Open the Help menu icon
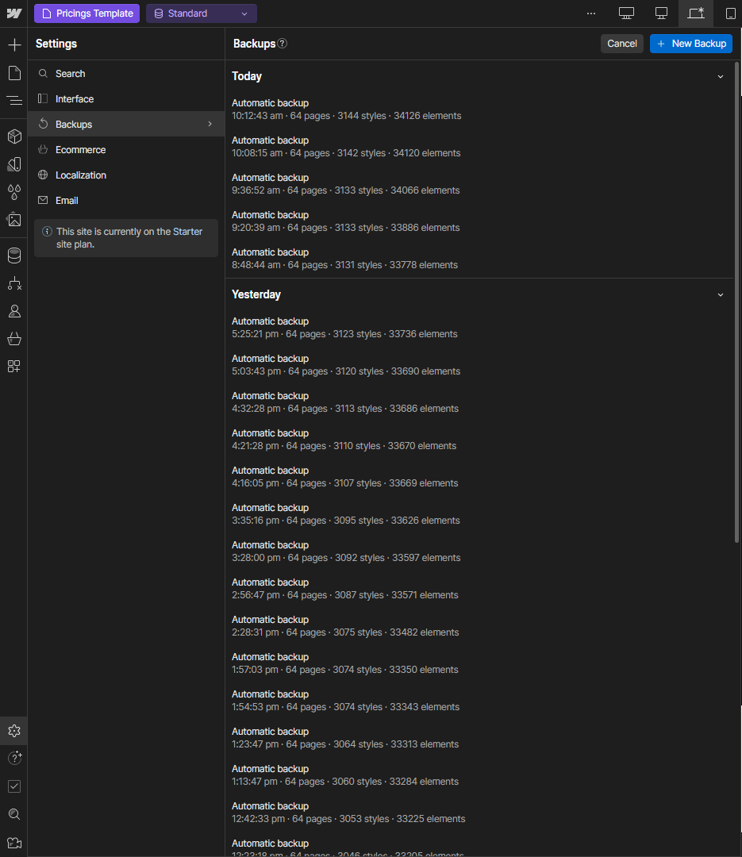Screen dimensions: 742x857 click(x=13, y=757)
